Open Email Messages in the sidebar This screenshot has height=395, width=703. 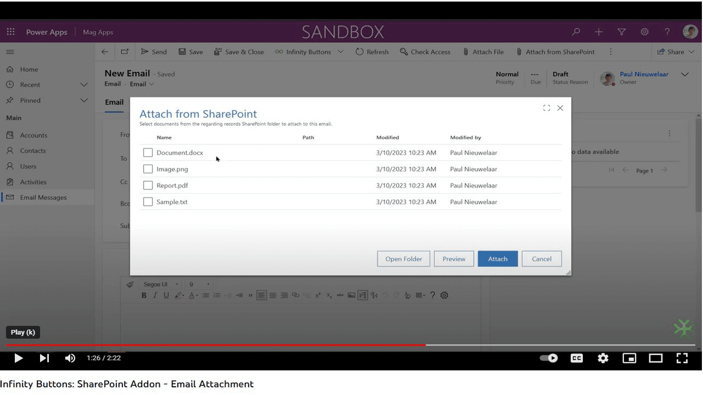coord(43,198)
